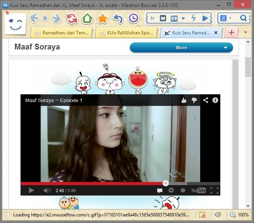This screenshot has height=223, width=254.
Task: Toggle the status bar sidebar arrow icon
Action: click(7, 215)
